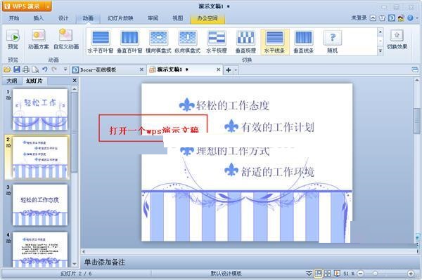This screenshot has width=422, height=280.
Task: Click the notes toggle arrow in status bar
Action: click(309, 274)
